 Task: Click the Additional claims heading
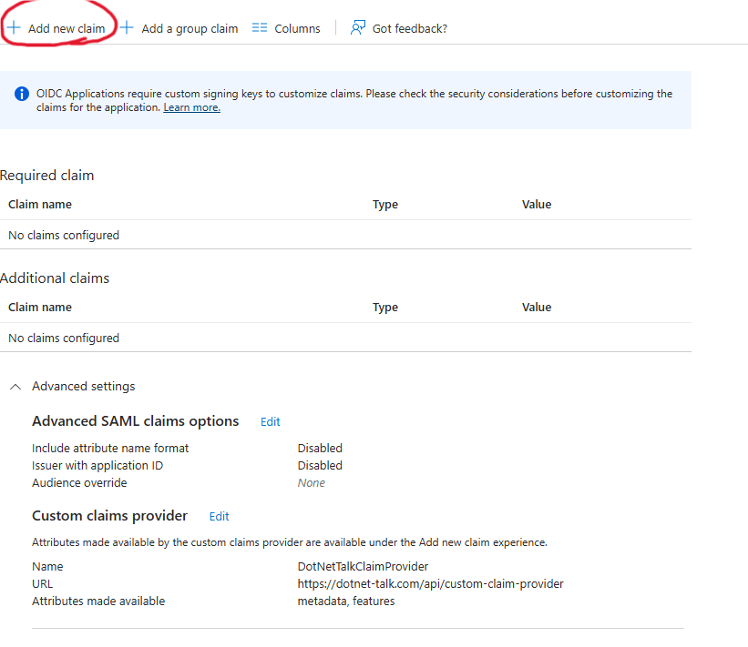pyautogui.click(x=55, y=278)
